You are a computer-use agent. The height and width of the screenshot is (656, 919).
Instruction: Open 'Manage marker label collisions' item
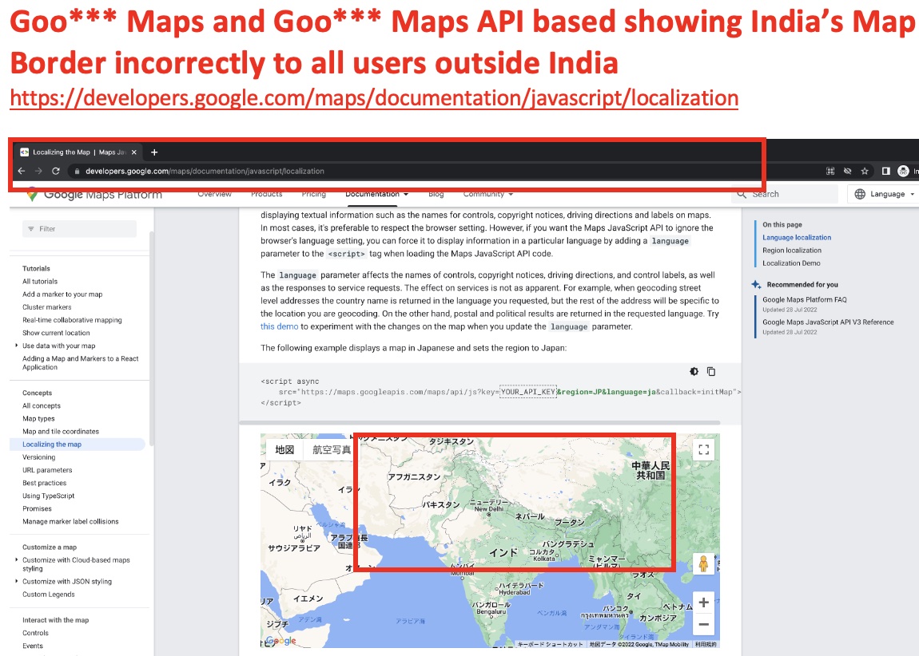70,522
